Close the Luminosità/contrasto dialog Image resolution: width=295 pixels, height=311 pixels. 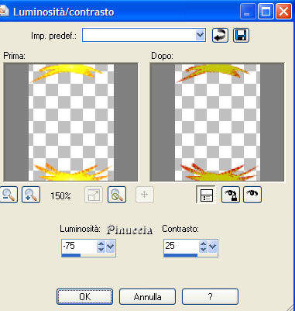283,12
